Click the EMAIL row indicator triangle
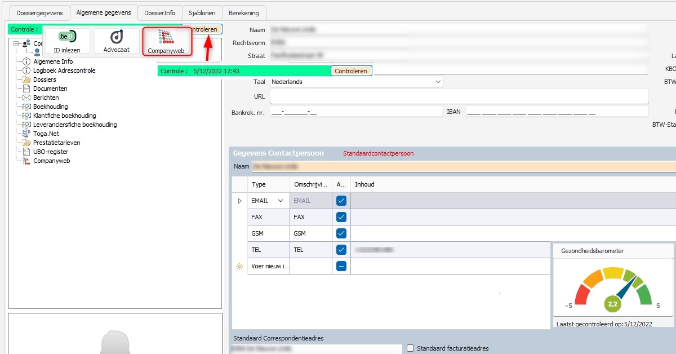Image resolution: width=676 pixels, height=354 pixels. click(x=239, y=201)
